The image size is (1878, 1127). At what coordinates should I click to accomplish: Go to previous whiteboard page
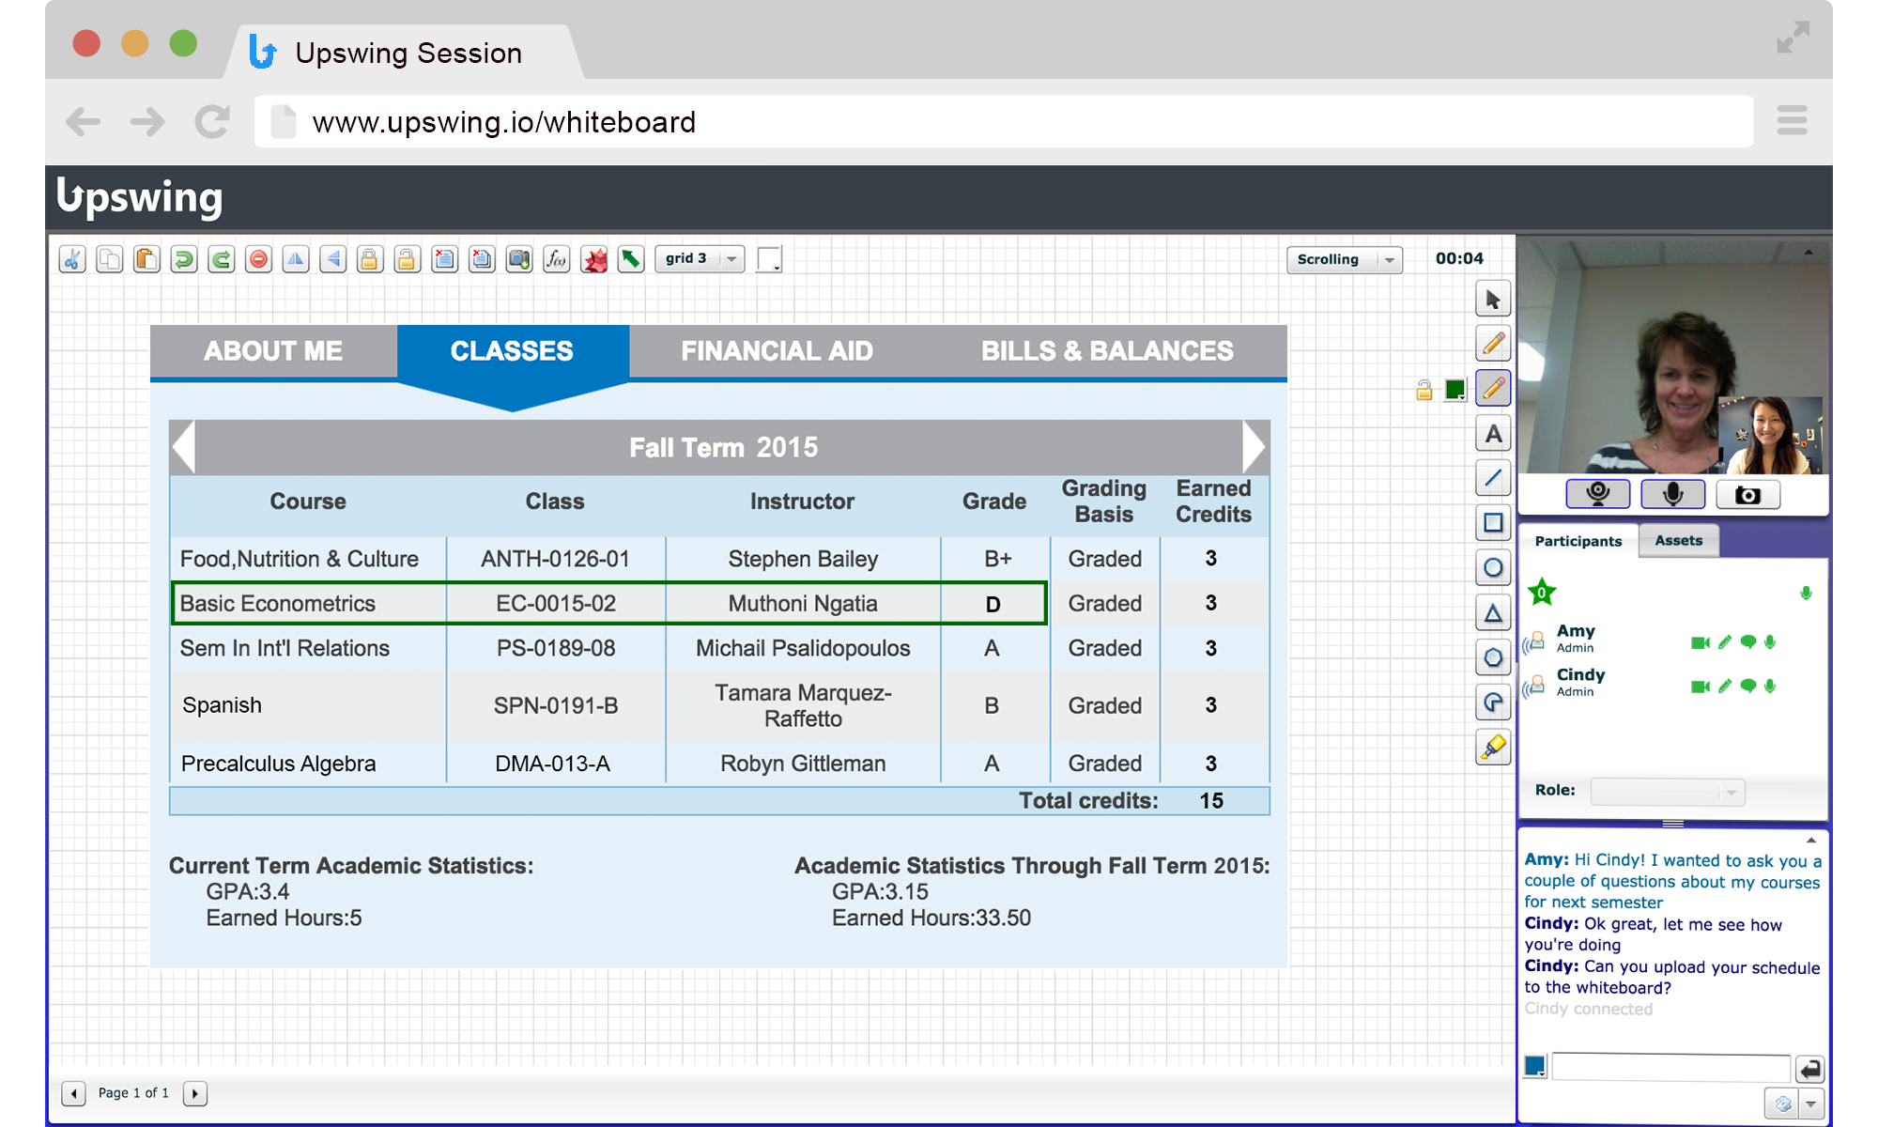click(73, 1093)
